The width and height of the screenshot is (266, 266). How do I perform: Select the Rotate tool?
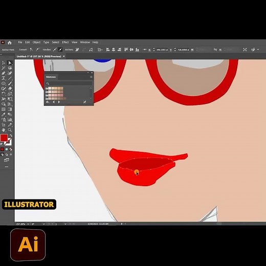[x=4, y=94]
